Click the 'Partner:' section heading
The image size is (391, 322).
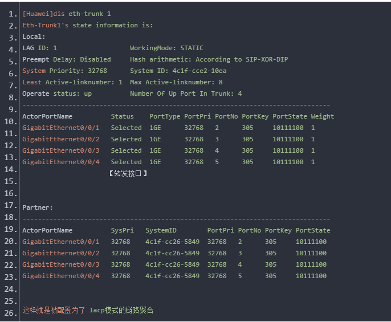38,207
